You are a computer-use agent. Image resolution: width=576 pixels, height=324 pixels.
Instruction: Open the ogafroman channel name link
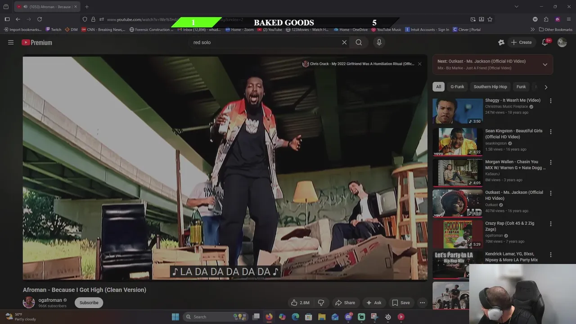tap(50, 300)
